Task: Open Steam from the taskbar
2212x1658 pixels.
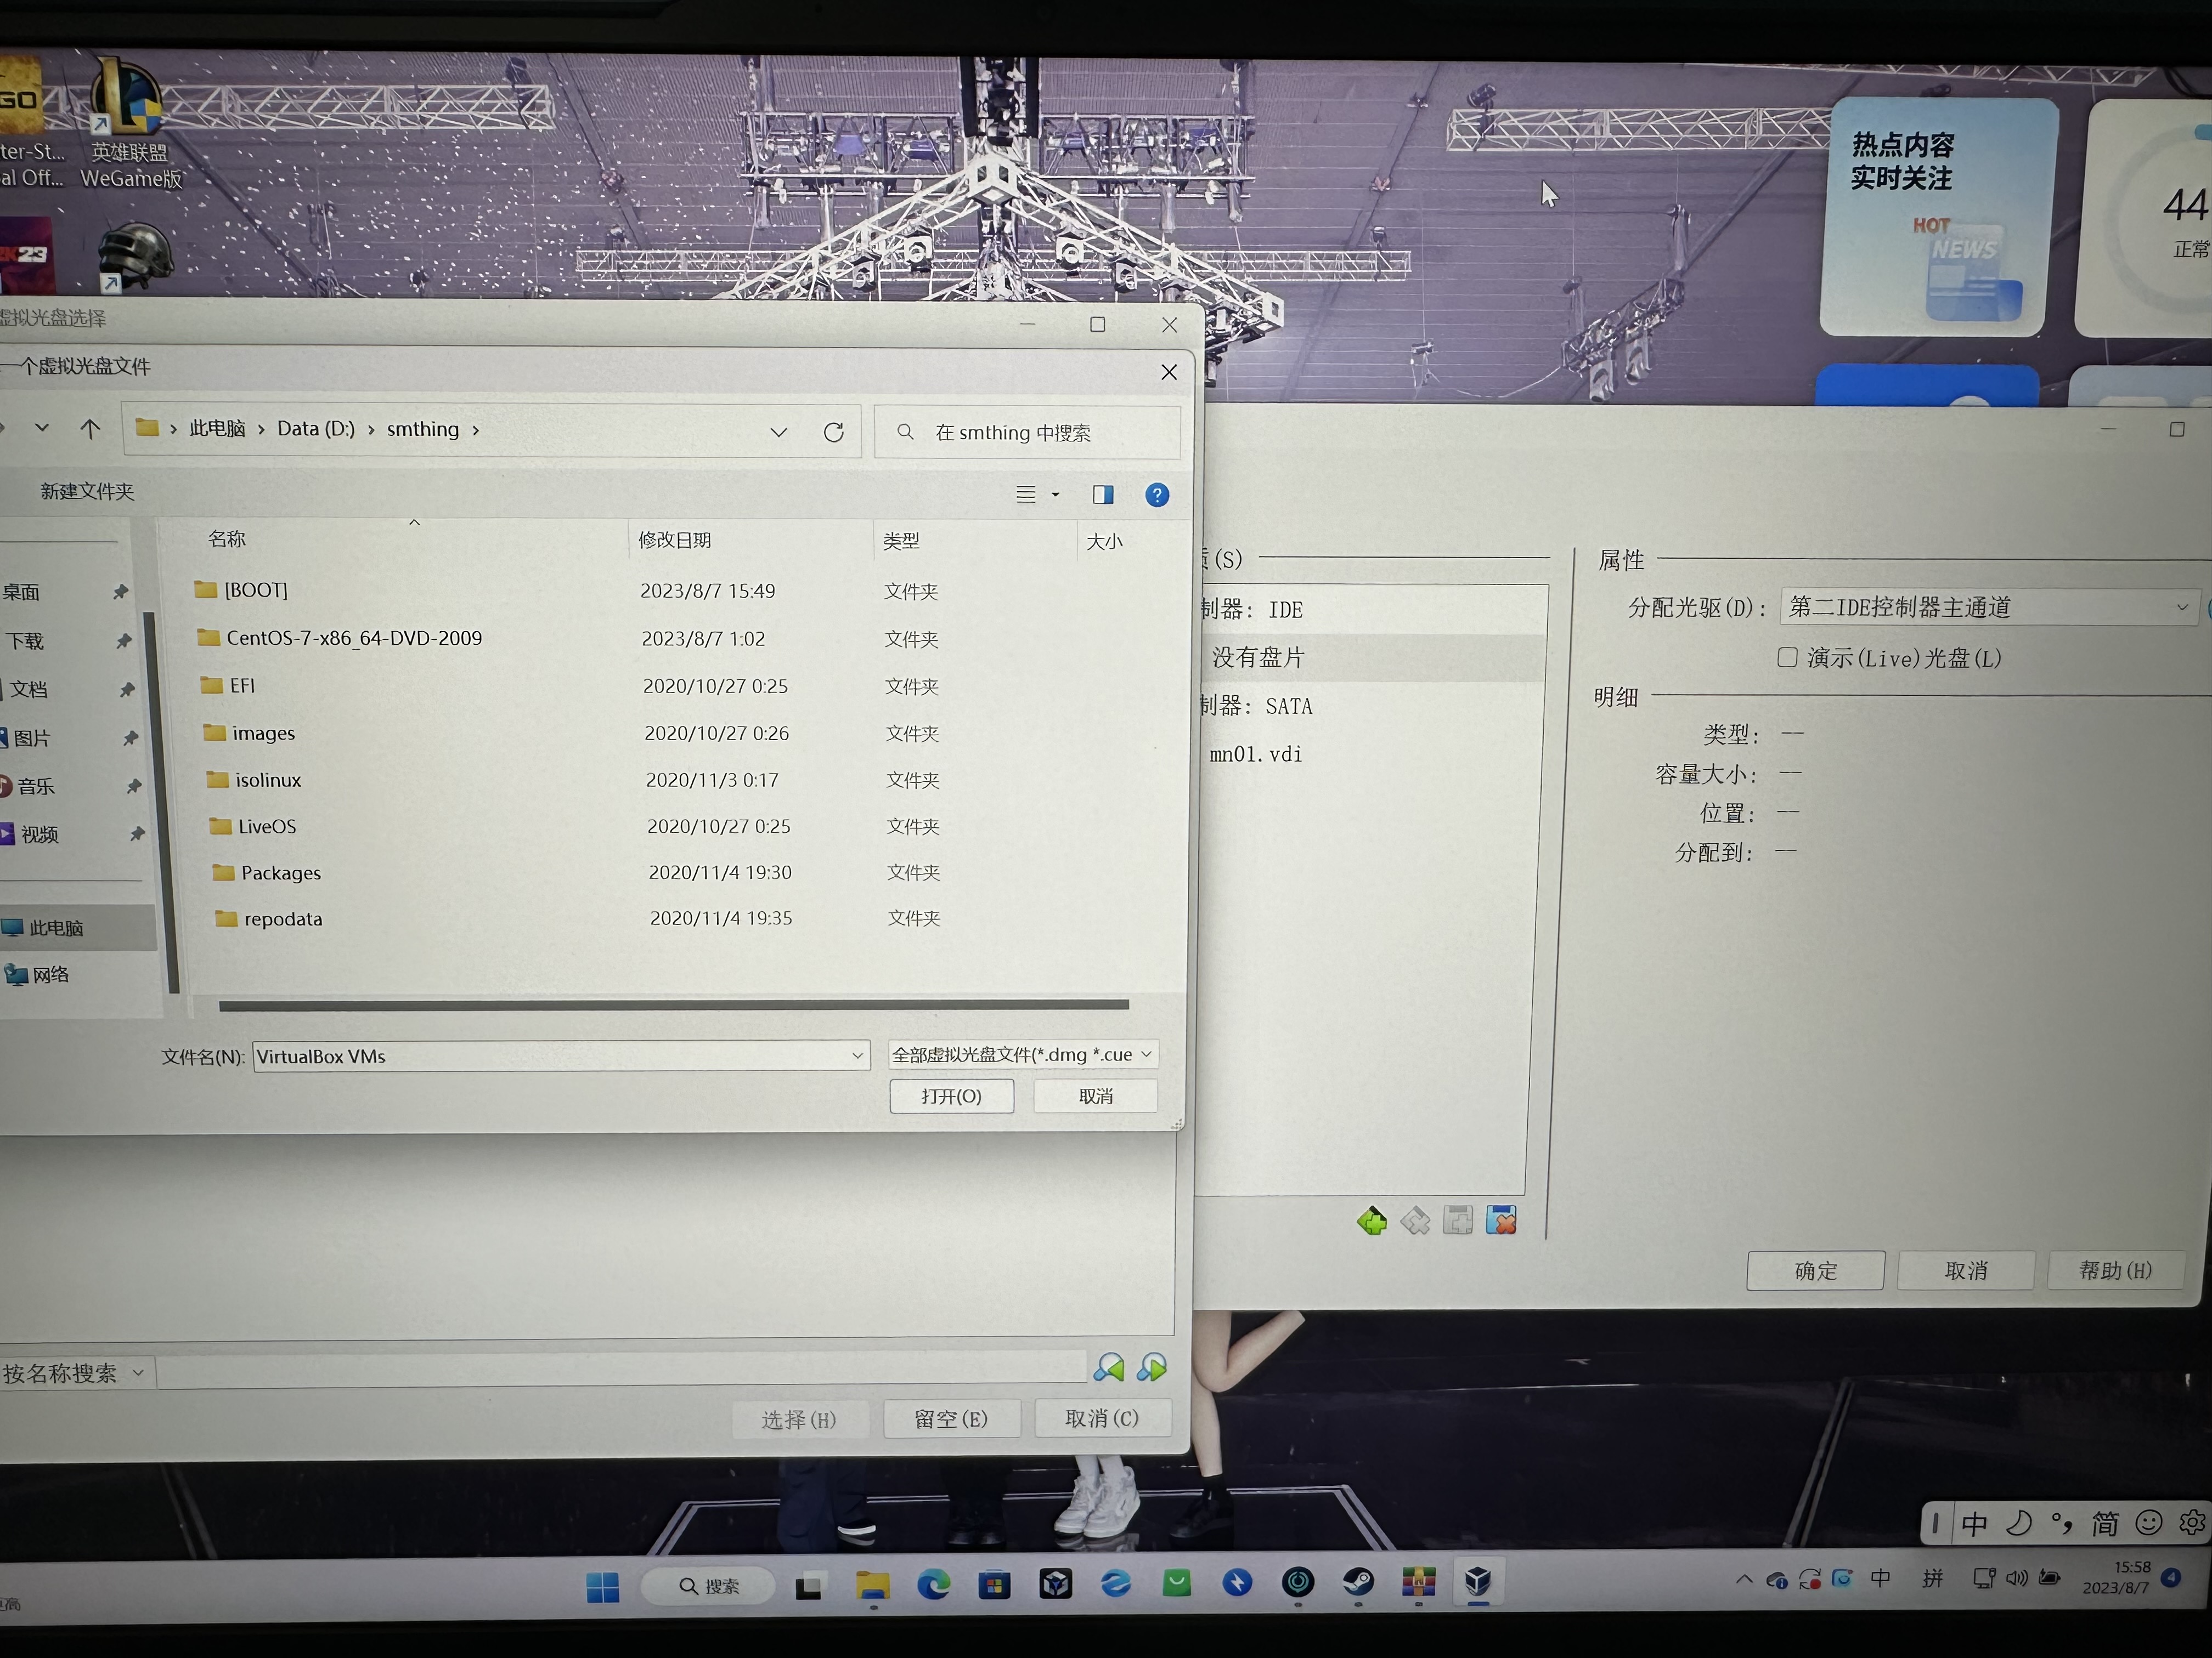Action: click(1358, 1581)
